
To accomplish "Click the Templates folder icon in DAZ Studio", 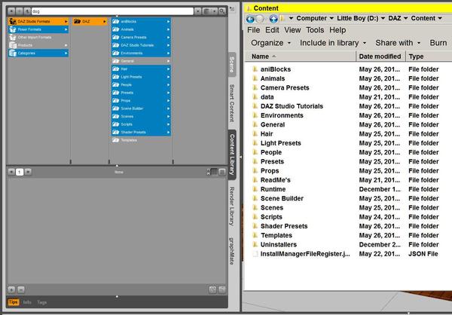I will (115, 140).
